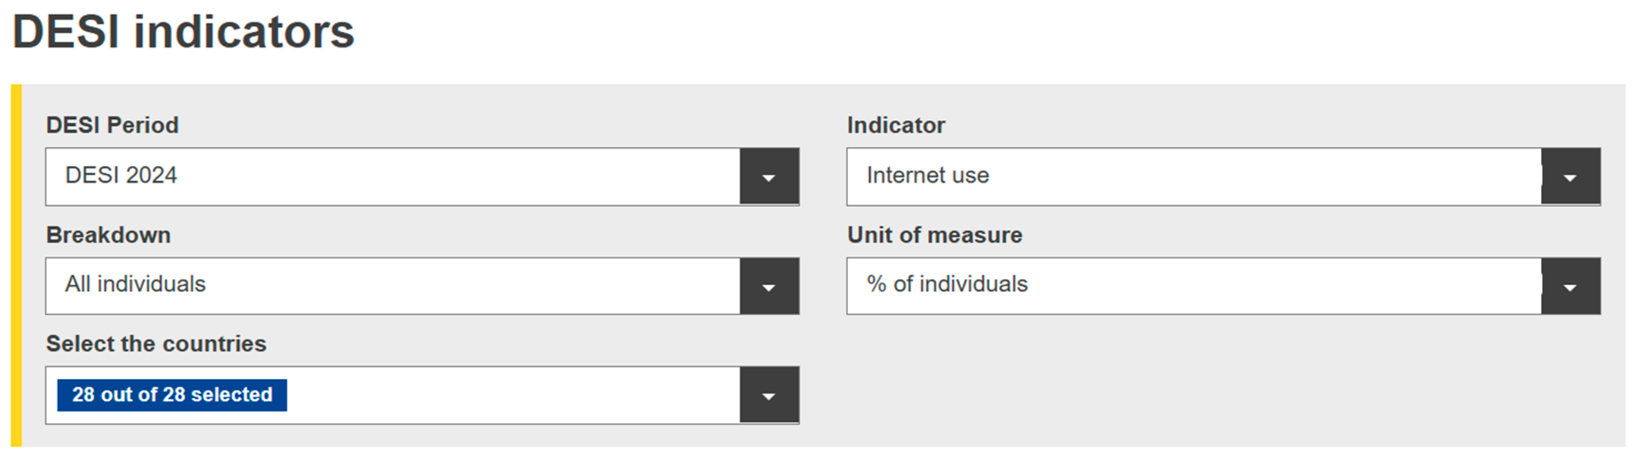Click the 'Breakdown' field label
The height and width of the screenshot is (462, 1637).
pos(109,235)
